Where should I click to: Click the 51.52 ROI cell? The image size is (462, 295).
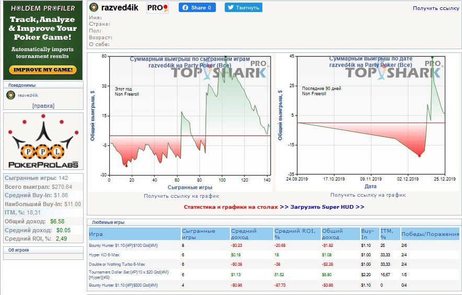click(279, 275)
